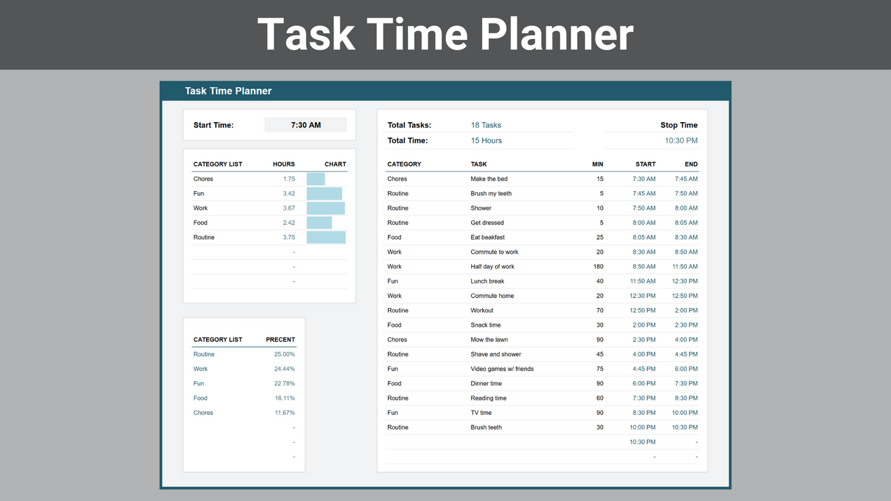
Task: Click the 18 Tasks total value
Action: [x=486, y=125]
